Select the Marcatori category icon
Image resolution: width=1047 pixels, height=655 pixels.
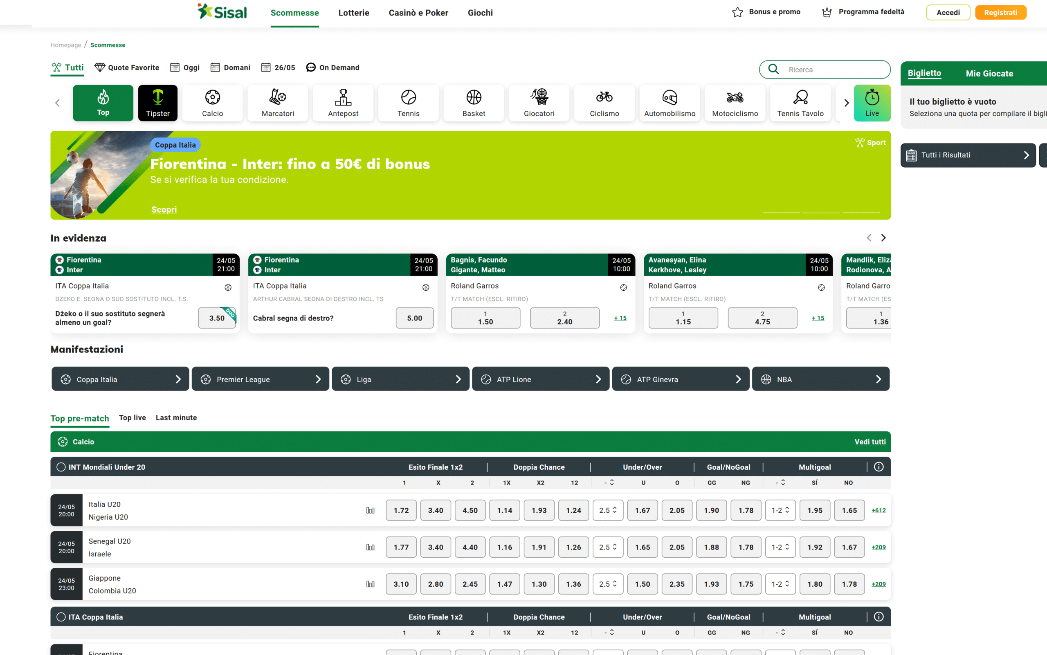point(278,103)
